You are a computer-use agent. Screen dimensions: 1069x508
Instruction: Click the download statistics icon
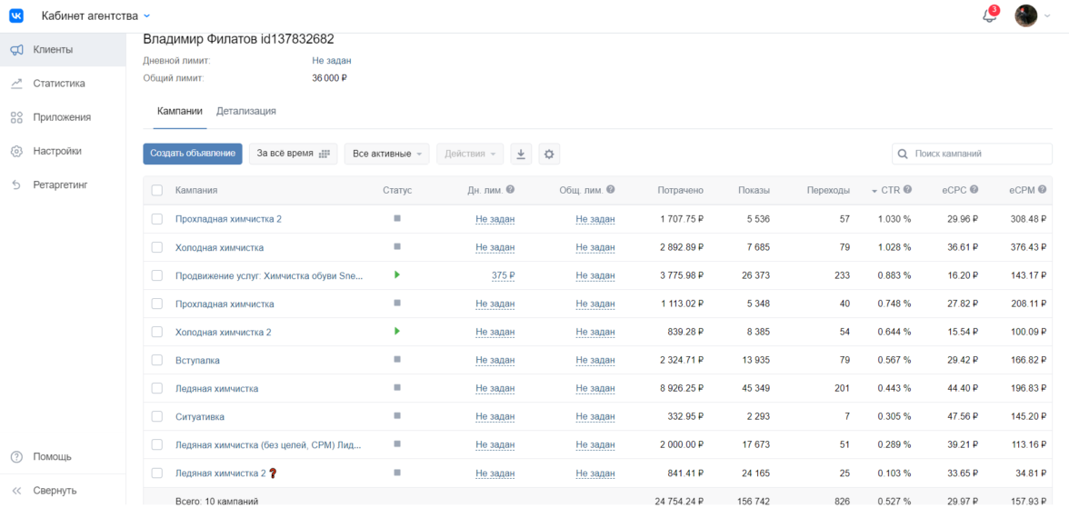click(521, 154)
